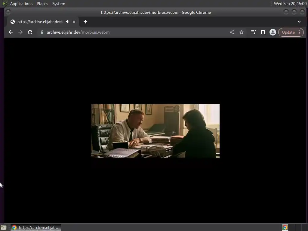Mute tab via speaker icon
Image resolution: width=308 pixels, height=231 pixels.
click(x=68, y=22)
